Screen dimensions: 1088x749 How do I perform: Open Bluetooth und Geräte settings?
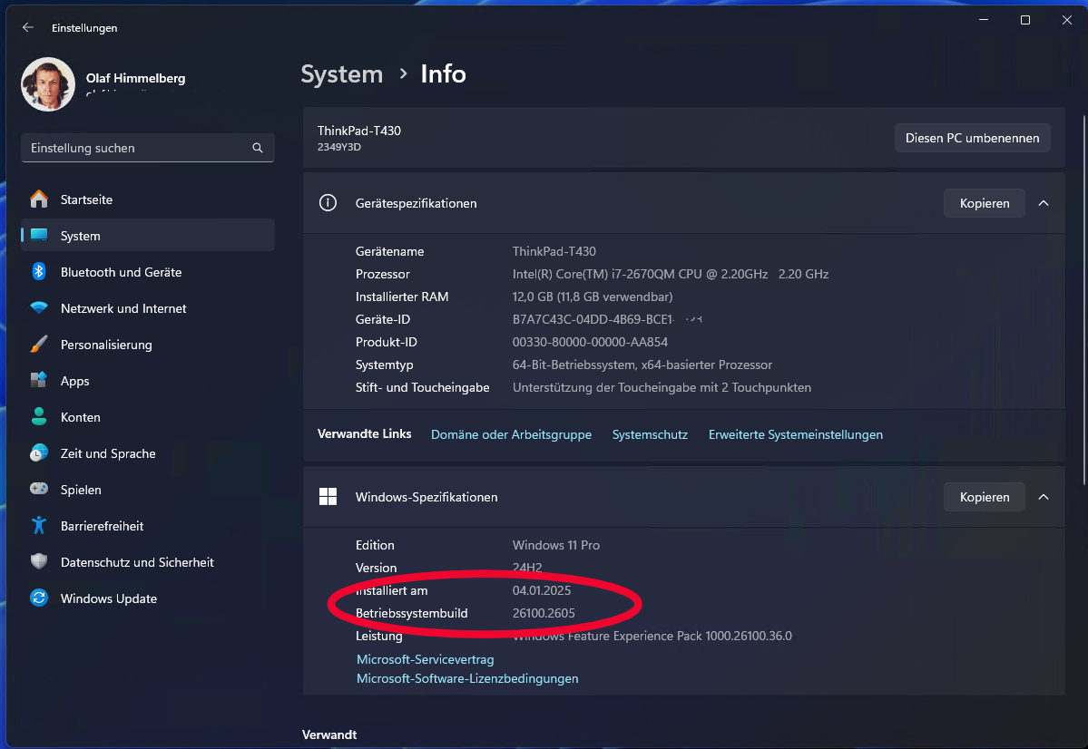(148, 272)
